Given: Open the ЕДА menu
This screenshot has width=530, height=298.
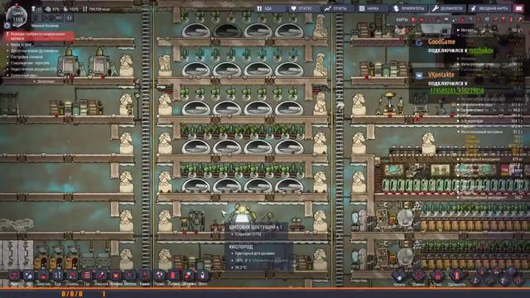Looking at the screenshot, I should point(270,8).
